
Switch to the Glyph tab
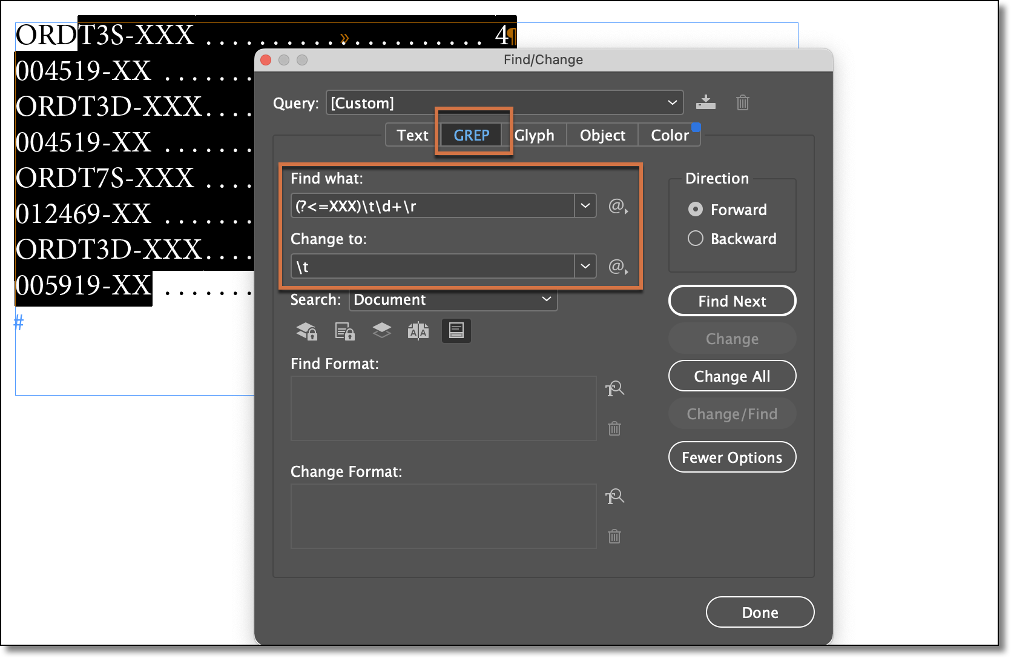click(535, 135)
